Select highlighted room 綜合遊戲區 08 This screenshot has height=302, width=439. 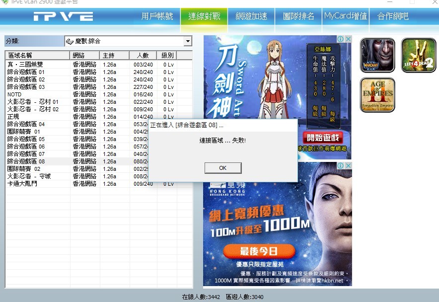77,161
